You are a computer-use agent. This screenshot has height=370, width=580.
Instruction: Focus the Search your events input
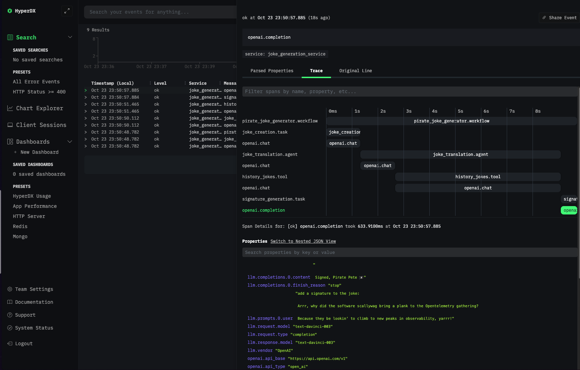tap(160, 12)
